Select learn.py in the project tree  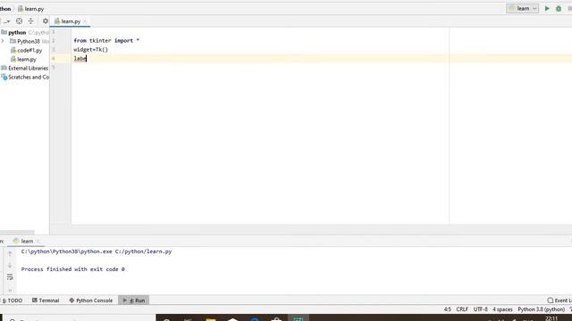27,59
